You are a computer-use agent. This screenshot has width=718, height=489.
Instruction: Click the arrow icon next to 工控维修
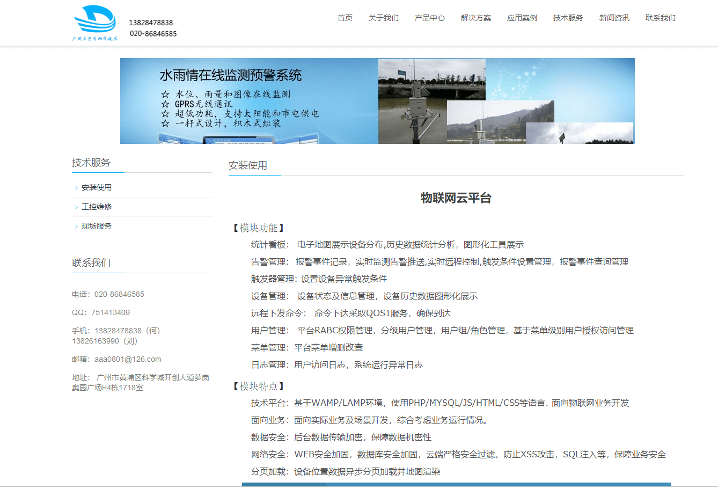76,207
